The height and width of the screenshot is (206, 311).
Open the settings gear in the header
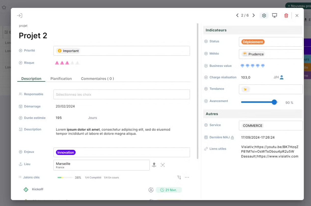tap(264, 16)
